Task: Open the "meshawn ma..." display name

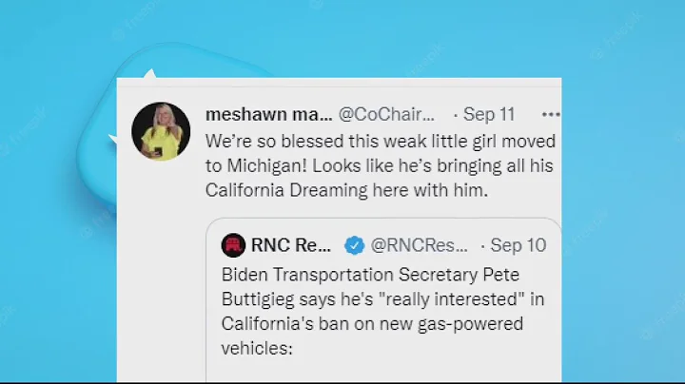Action: click(268, 114)
